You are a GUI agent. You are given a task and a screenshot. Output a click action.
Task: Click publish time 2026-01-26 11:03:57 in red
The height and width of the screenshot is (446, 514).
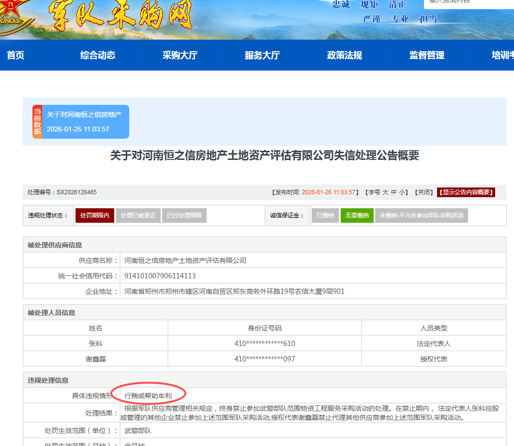point(329,192)
